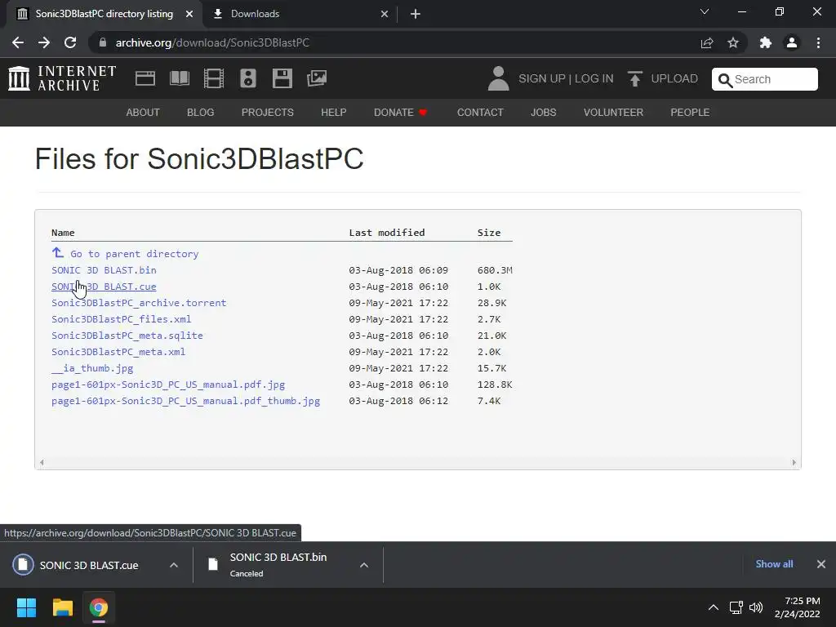Click the UPLOAD link text
The height and width of the screenshot is (627, 836).
point(674,78)
